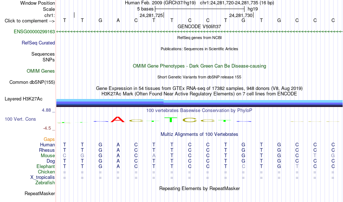Screen dimensions: 343x202
Task: Click the first T base in the sequence row
Action: click(65, 20)
